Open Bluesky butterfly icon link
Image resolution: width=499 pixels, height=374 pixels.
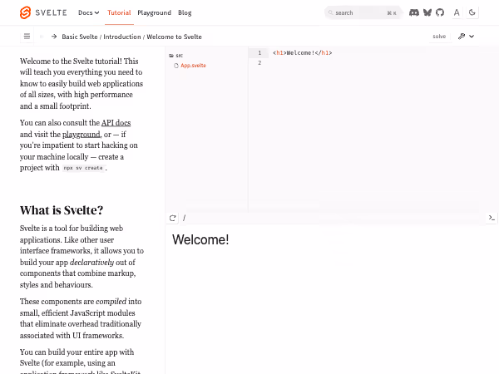[x=427, y=12]
